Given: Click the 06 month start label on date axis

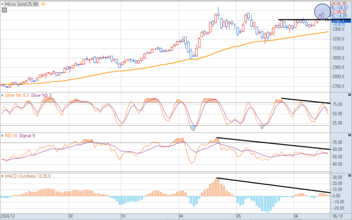Looking at the screenshot, I should click(296, 216).
